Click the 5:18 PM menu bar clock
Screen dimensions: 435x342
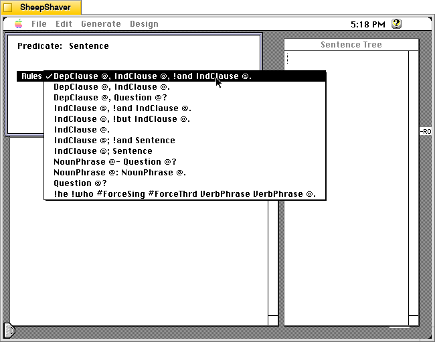point(368,24)
